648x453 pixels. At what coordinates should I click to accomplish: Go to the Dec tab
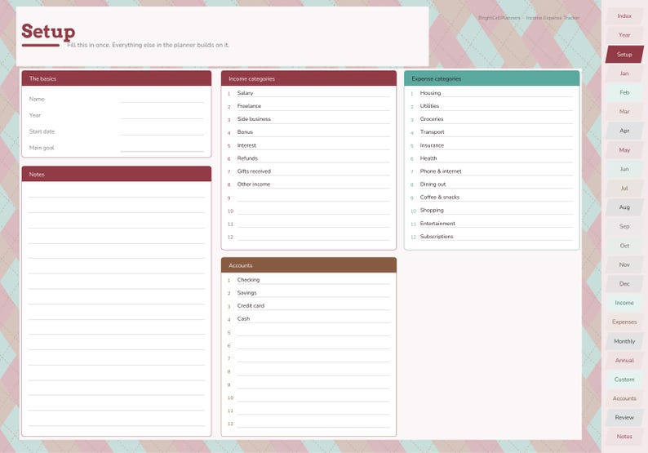click(624, 283)
